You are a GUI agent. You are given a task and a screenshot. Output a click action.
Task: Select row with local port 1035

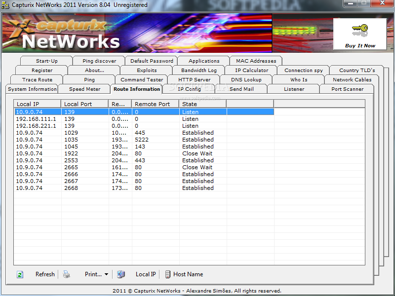tap(144, 140)
